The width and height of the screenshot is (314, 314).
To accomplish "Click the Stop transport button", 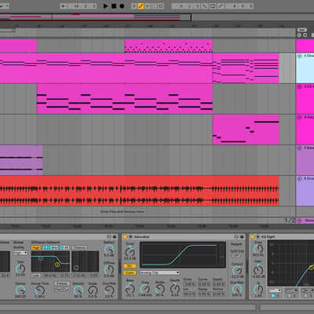I will tap(114, 5).
